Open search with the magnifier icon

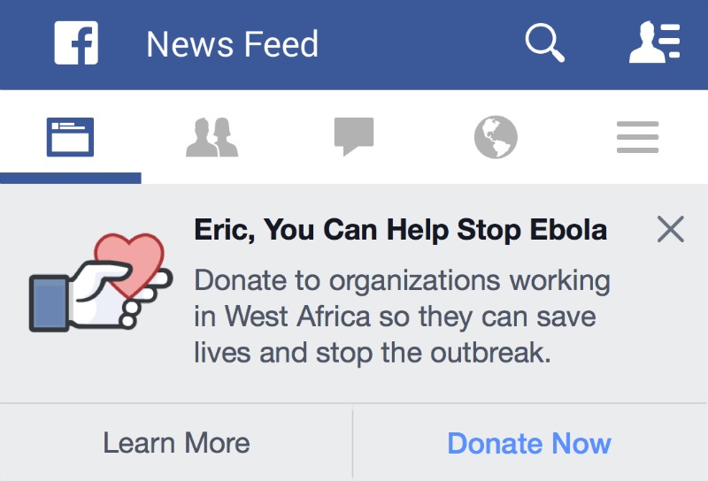(x=543, y=42)
